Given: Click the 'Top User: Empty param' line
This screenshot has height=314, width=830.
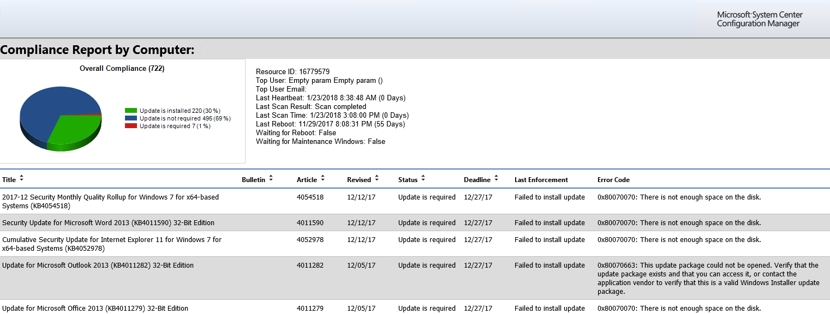Looking at the screenshot, I should click(319, 81).
